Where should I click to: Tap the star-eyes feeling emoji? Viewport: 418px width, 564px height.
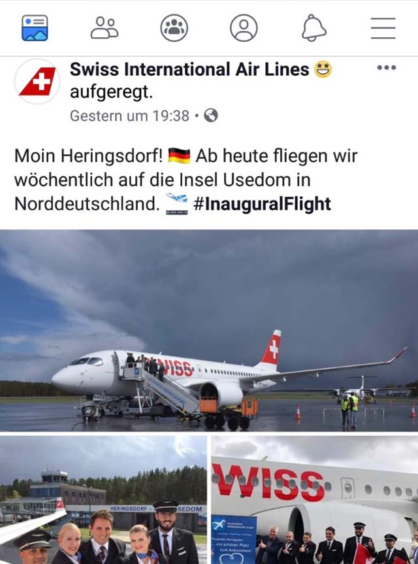[x=323, y=69]
